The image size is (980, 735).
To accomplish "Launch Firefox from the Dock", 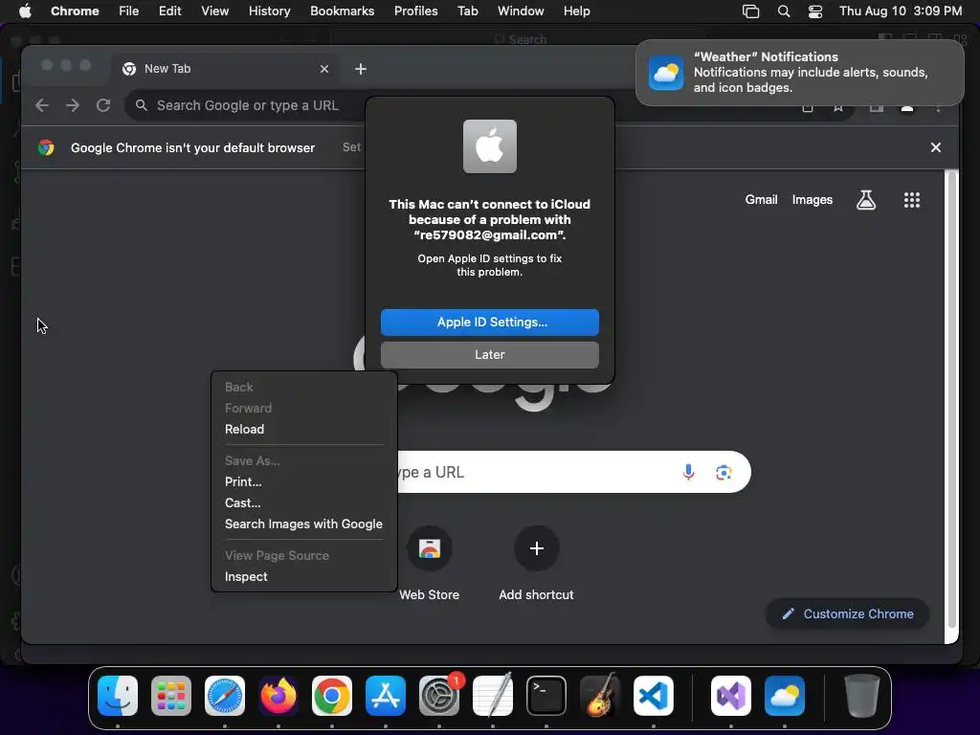I will tap(278, 696).
